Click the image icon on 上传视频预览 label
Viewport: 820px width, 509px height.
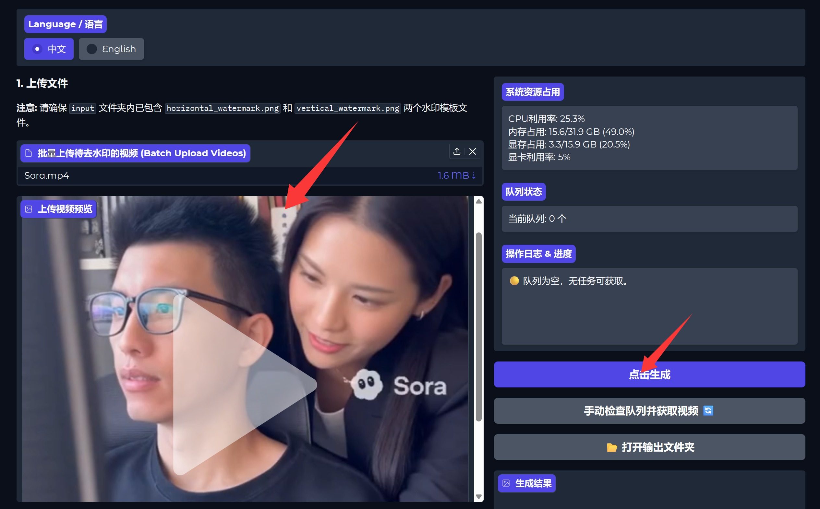[29, 209]
